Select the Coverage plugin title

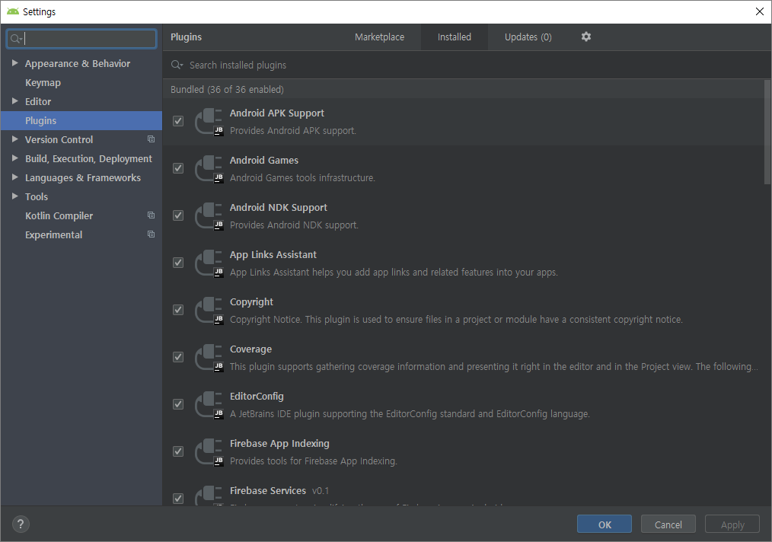[250, 349]
